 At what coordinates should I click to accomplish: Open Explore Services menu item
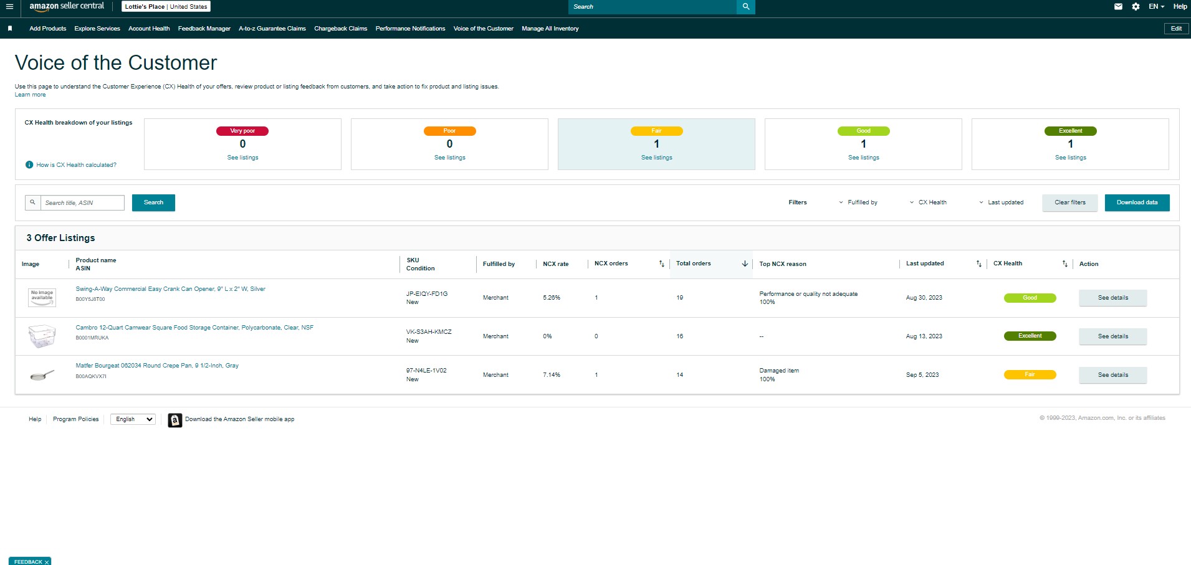tap(97, 29)
